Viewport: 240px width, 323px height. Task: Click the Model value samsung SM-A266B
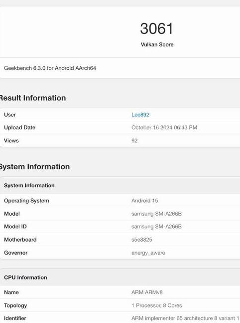coord(156,214)
